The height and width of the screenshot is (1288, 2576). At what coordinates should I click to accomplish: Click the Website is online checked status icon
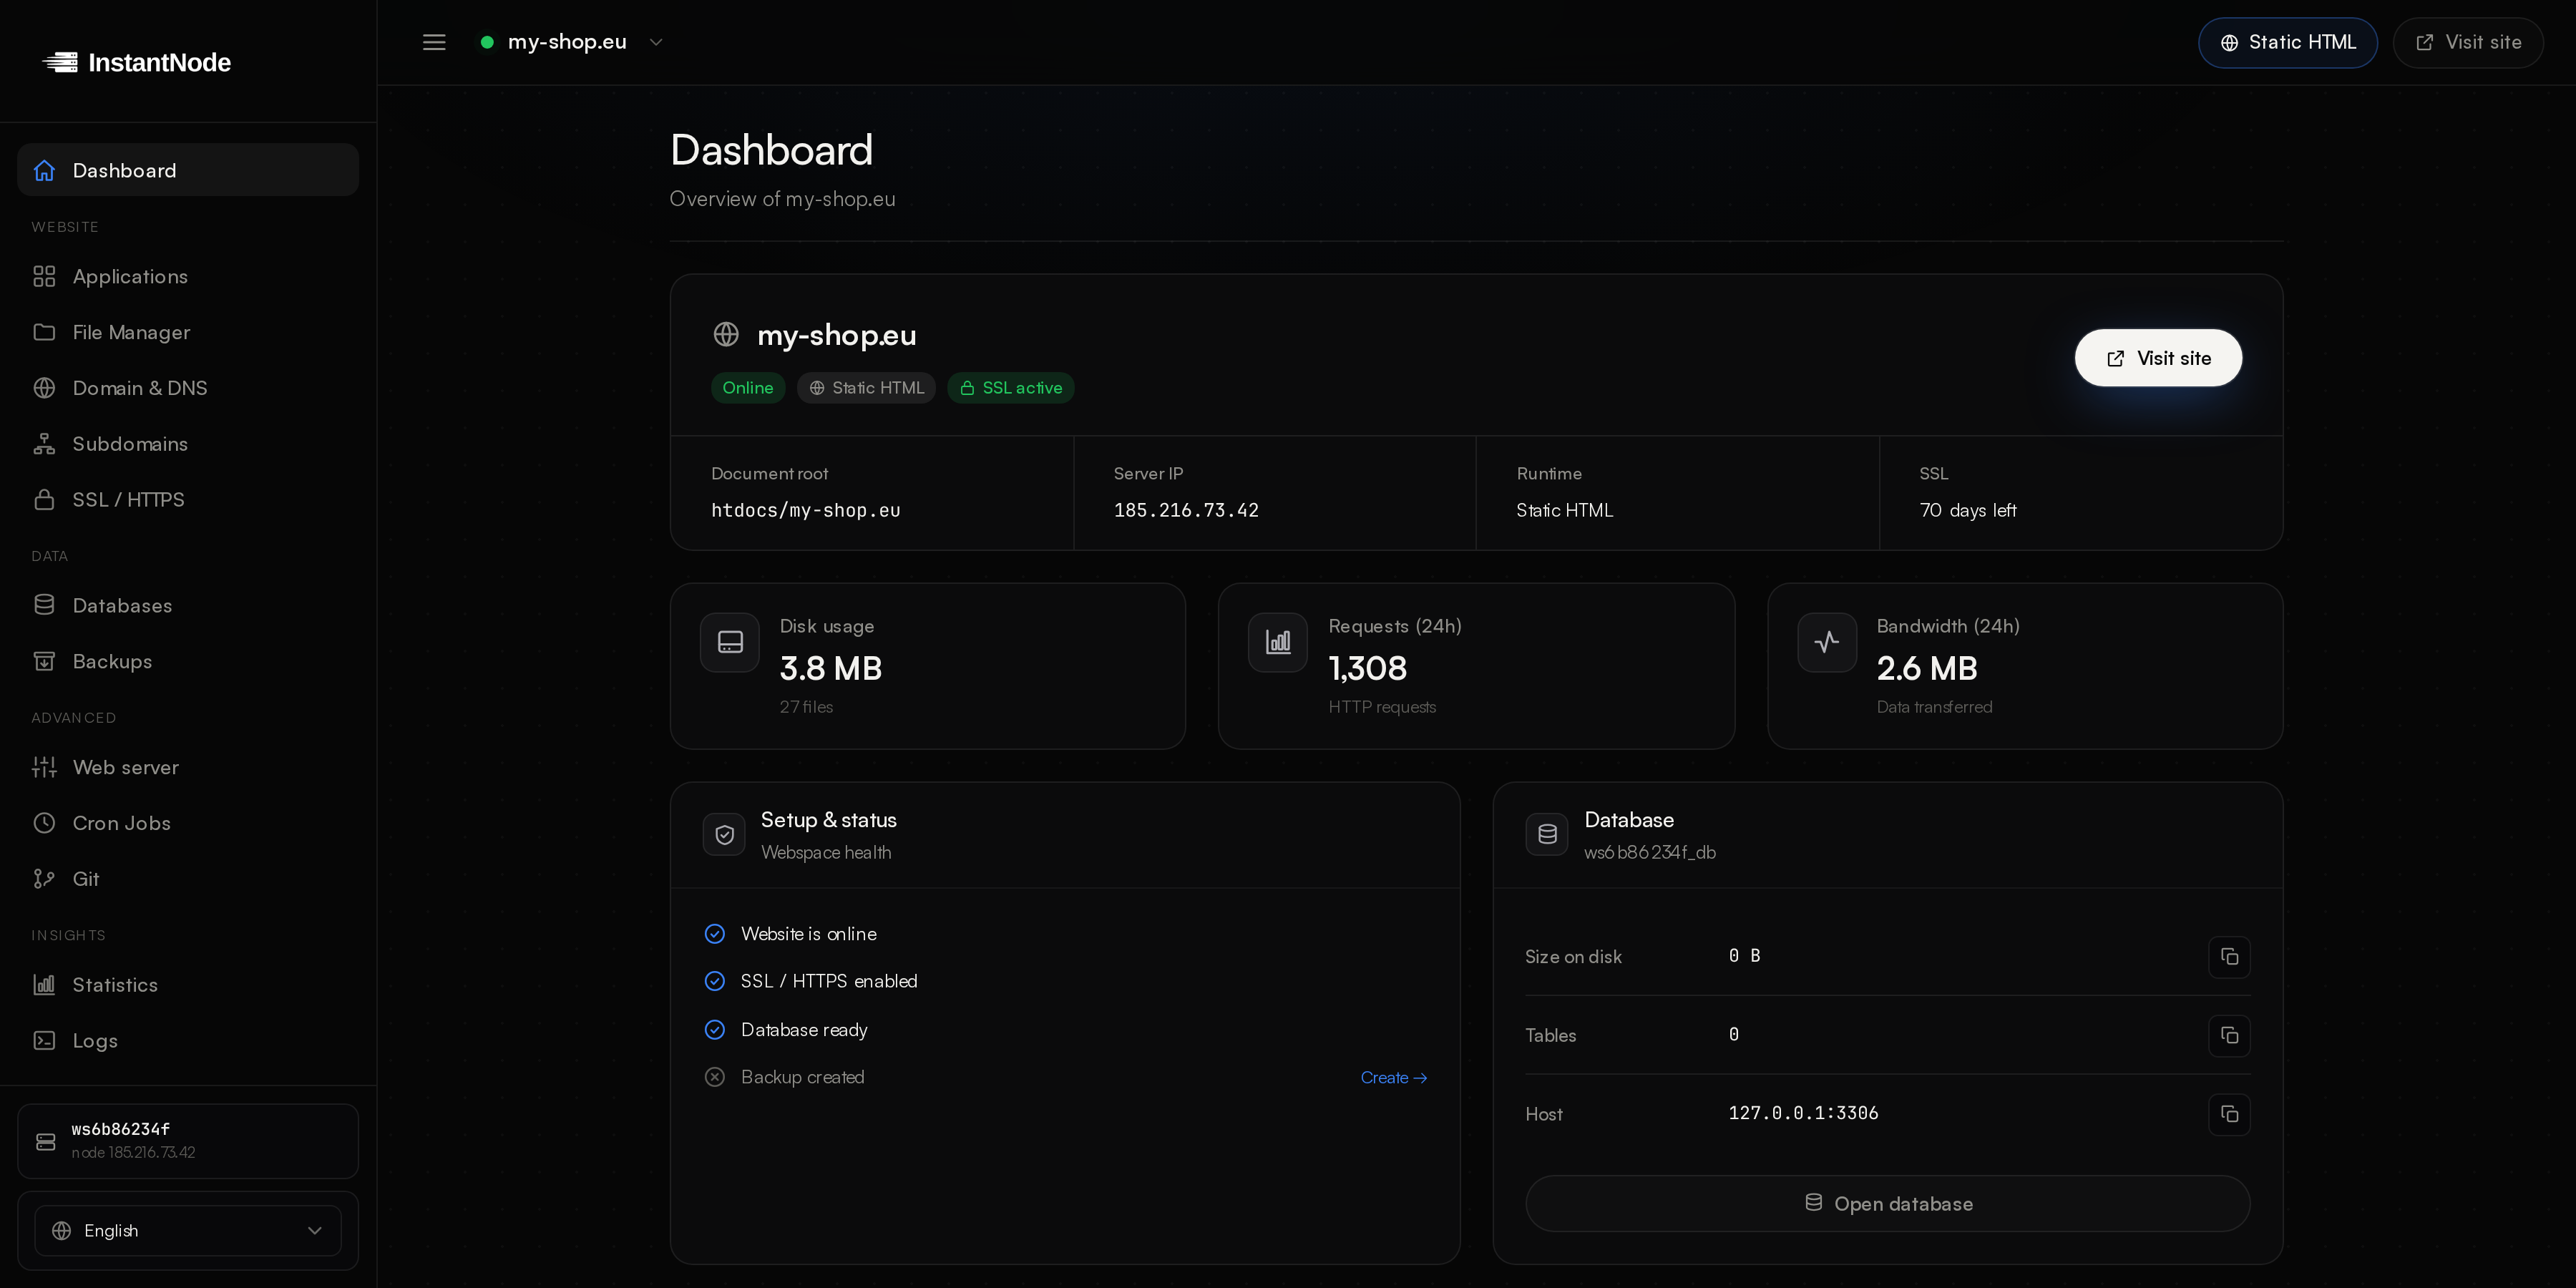[715, 934]
